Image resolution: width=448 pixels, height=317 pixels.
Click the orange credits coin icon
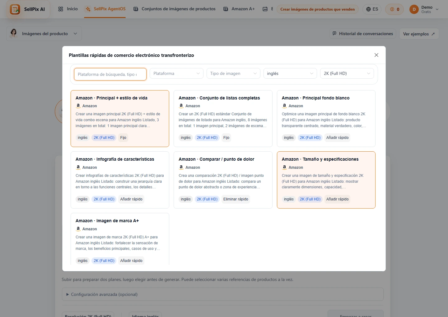click(x=392, y=9)
